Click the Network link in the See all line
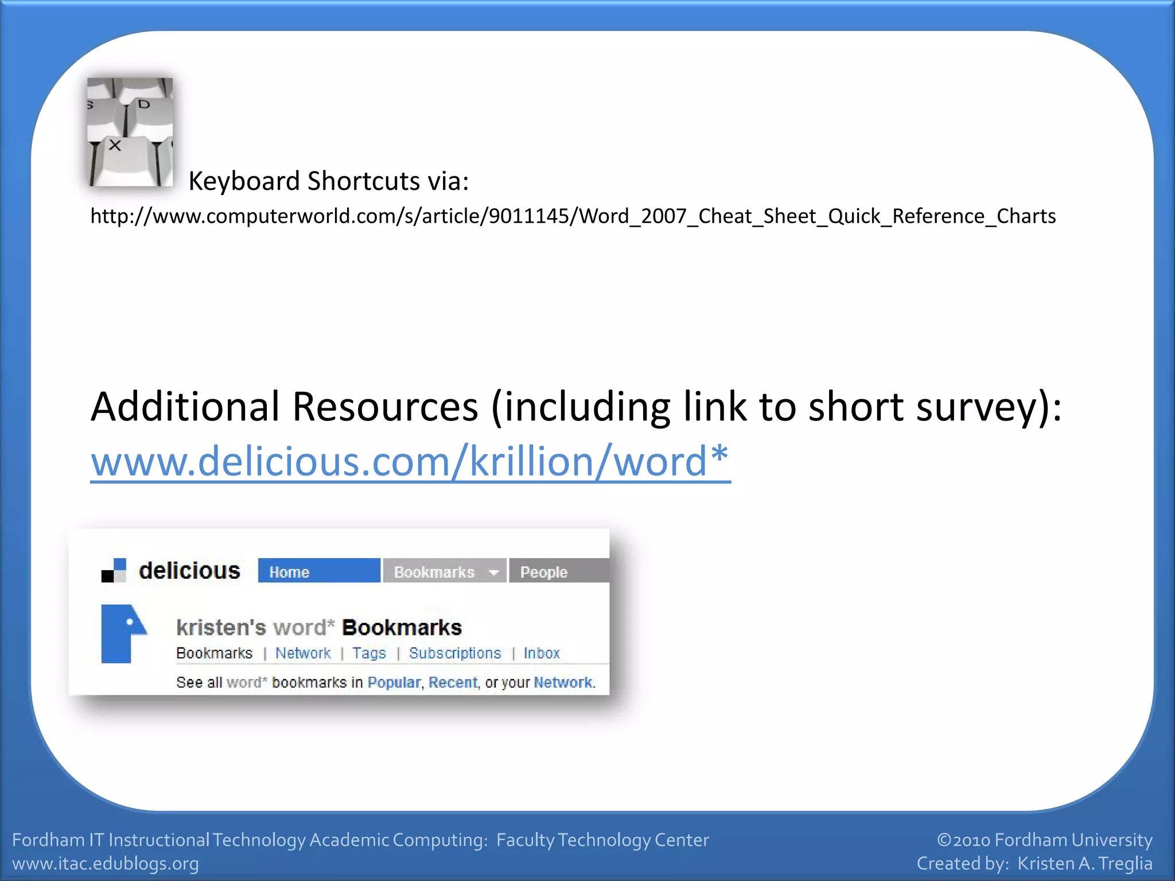 click(x=563, y=683)
